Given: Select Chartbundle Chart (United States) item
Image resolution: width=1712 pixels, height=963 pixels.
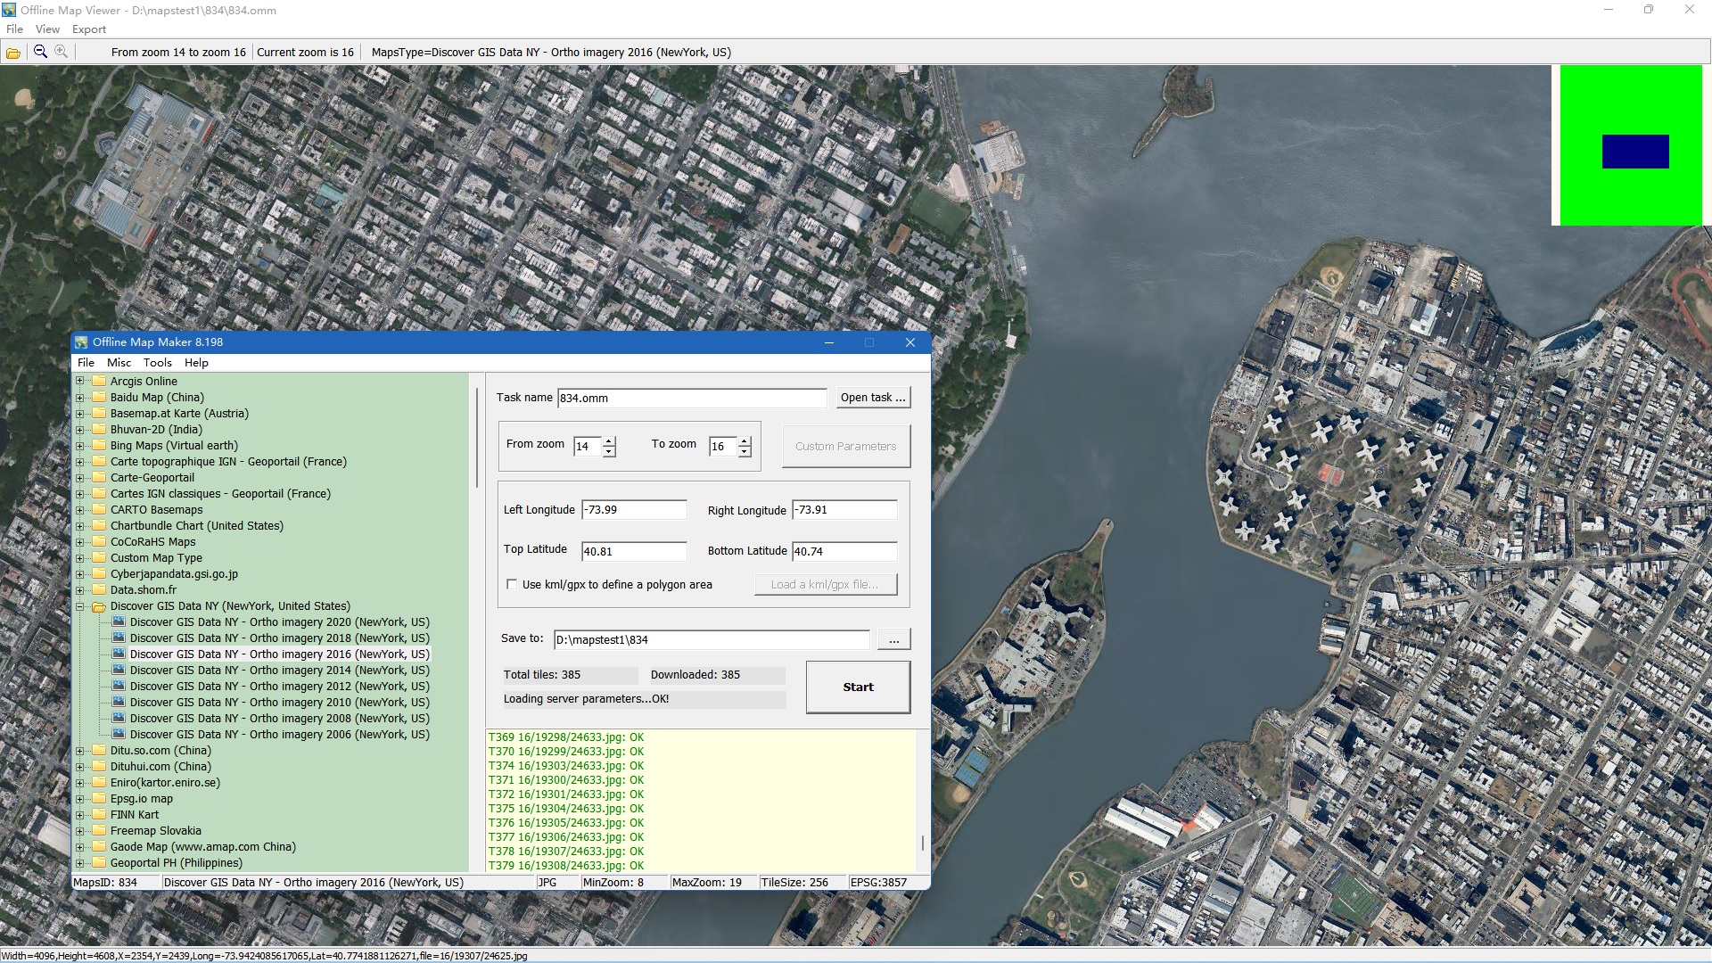Looking at the screenshot, I should click(197, 526).
